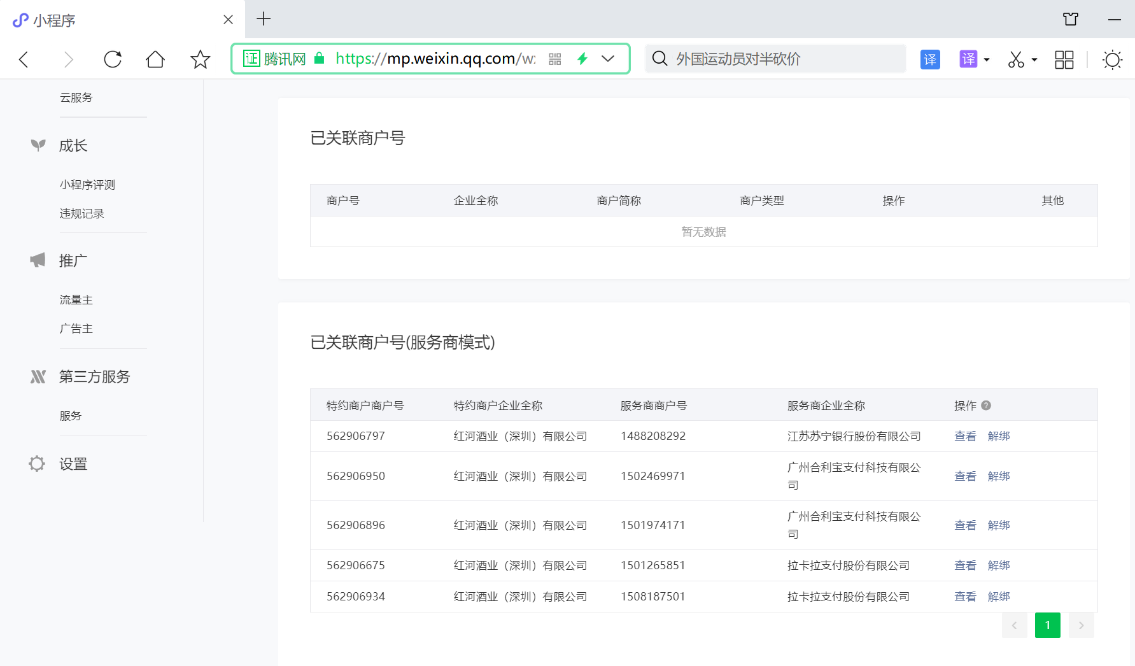Go to next page of merchant table

click(x=1082, y=625)
